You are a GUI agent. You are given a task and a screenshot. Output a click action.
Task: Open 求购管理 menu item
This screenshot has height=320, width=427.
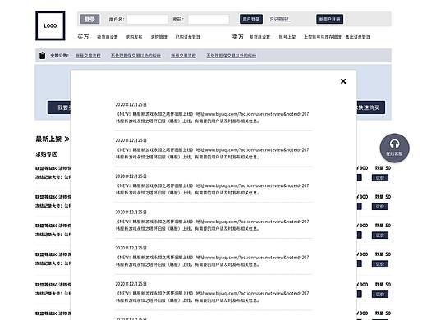pos(159,37)
